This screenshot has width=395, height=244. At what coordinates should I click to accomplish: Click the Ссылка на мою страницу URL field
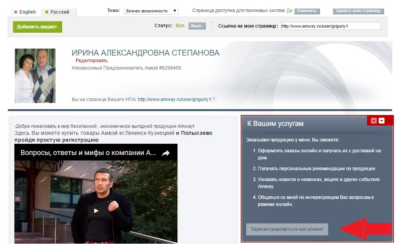click(x=331, y=26)
